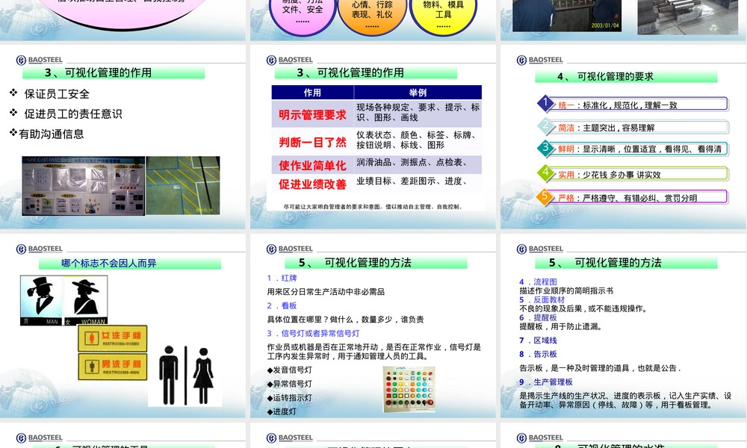
Task: Click the ◆进度灯 bullet
Action: point(282,411)
